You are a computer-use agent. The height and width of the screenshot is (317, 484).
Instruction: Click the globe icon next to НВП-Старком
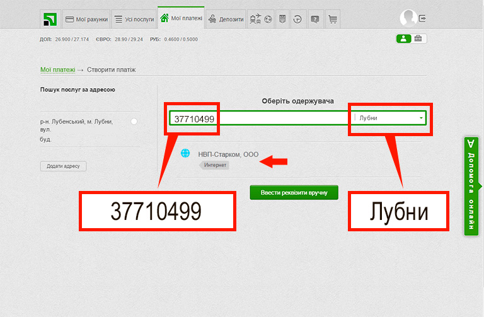point(185,153)
